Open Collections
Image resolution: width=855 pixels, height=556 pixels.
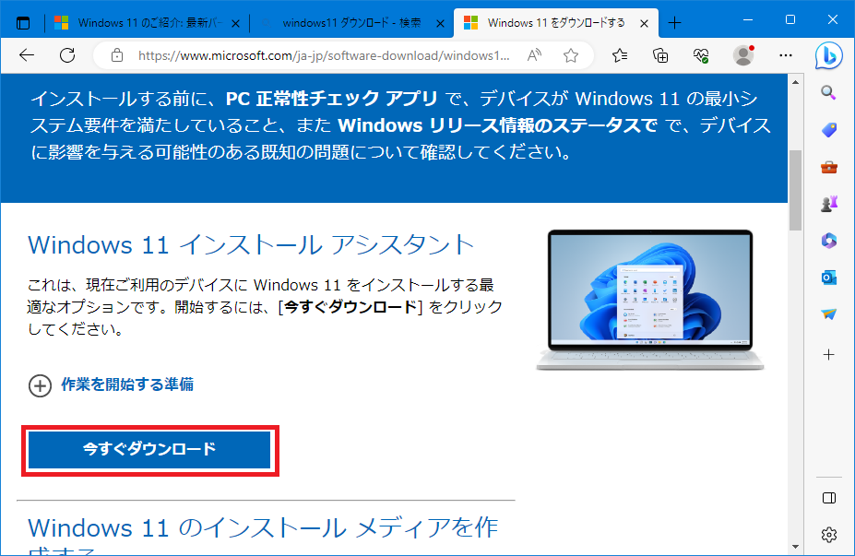(660, 55)
